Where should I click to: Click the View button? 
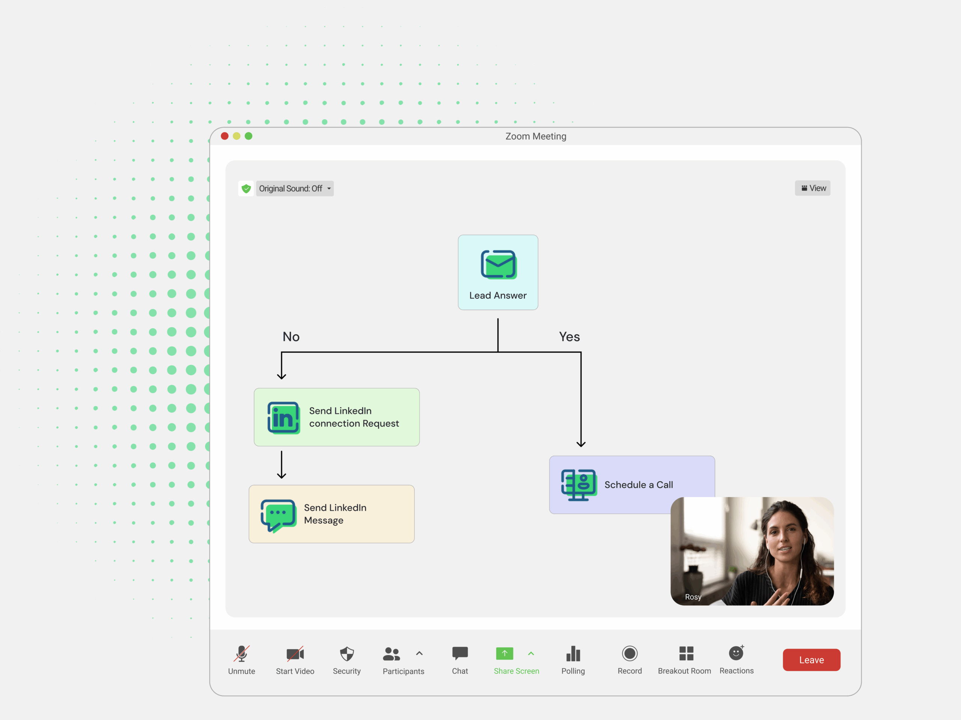pyautogui.click(x=812, y=188)
